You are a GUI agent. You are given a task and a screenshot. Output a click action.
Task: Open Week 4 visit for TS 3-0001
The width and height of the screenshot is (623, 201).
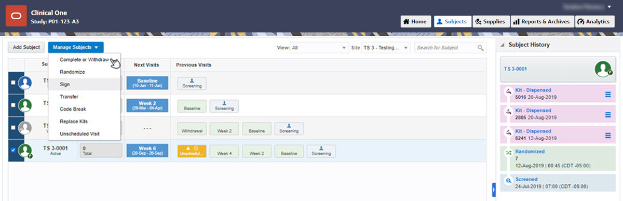[224, 151]
